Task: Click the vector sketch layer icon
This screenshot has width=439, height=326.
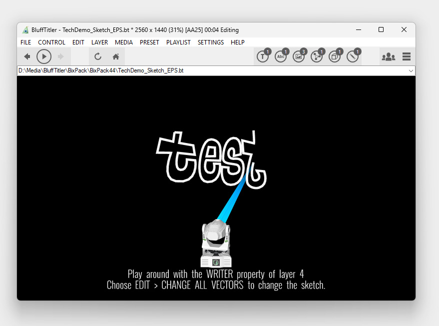Action: point(317,57)
